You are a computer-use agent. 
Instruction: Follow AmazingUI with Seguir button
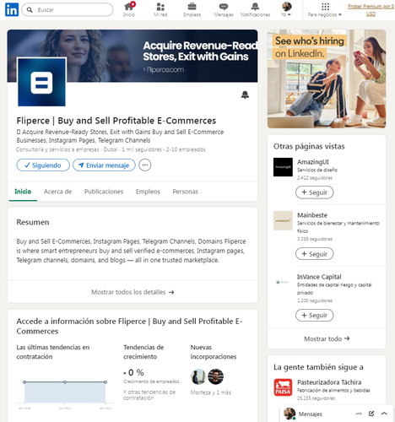click(315, 192)
